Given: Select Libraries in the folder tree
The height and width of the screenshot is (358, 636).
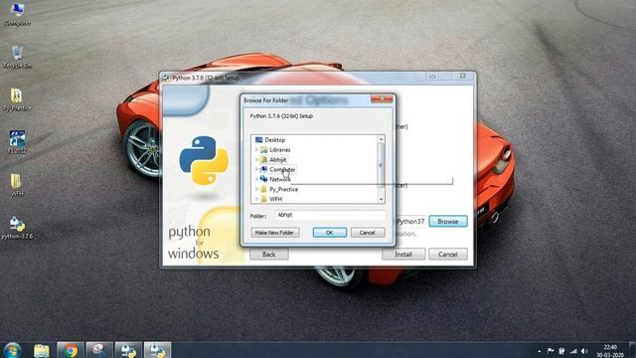Looking at the screenshot, I should tap(280, 150).
